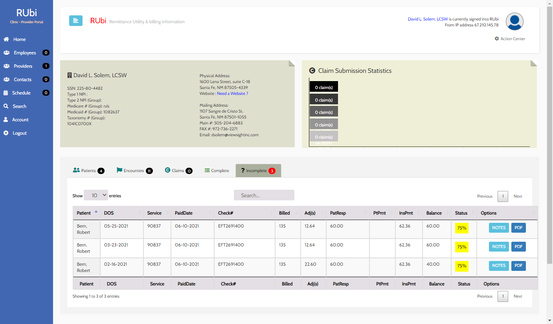Image resolution: width=553 pixels, height=324 pixels.
Task: Click the Need a Website link
Action: point(232,93)
